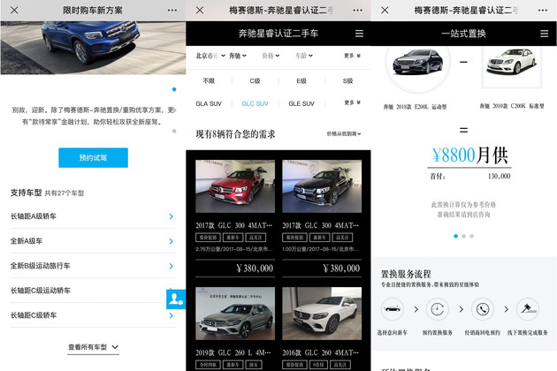Open 长轴距C级轿车 model row
557x371 pixels.
click(93, 315)
